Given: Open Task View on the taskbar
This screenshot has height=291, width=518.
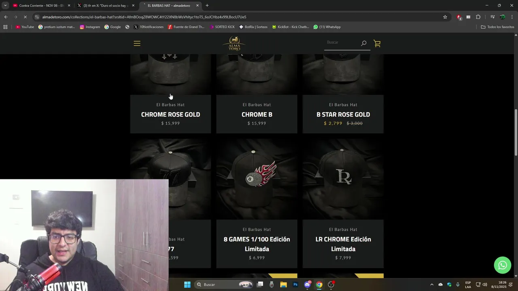Looking at the screenshot, I should point(260,285).
